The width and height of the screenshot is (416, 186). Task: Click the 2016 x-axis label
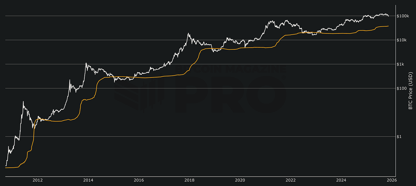[x=139, y=180]
